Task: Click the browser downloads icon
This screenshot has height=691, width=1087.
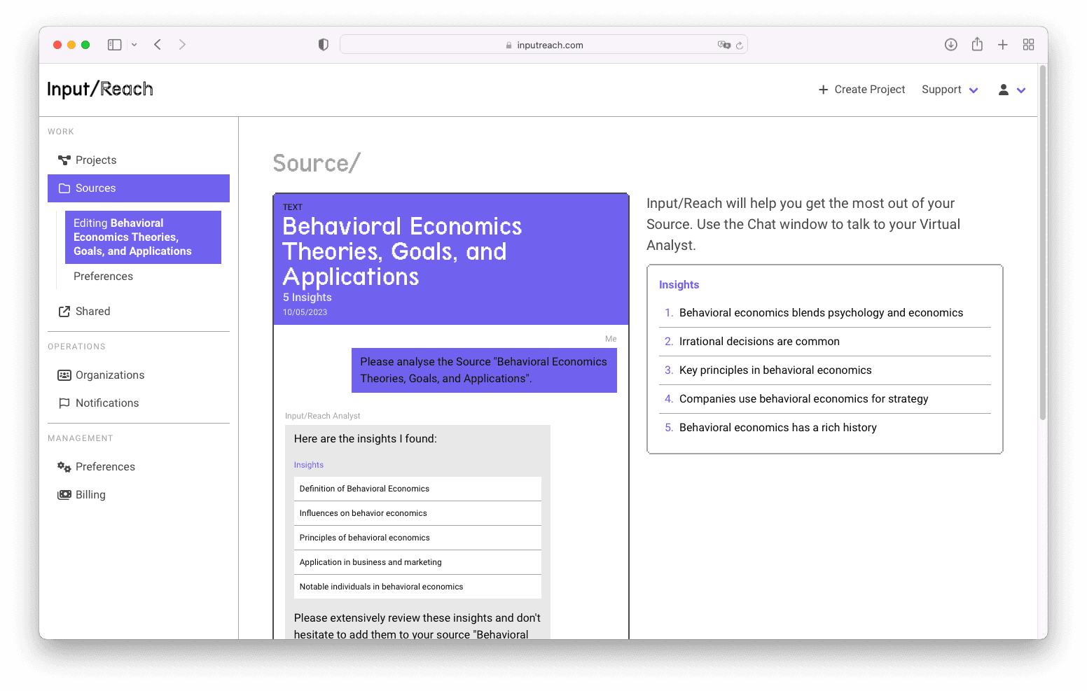Action: (951, 44)
